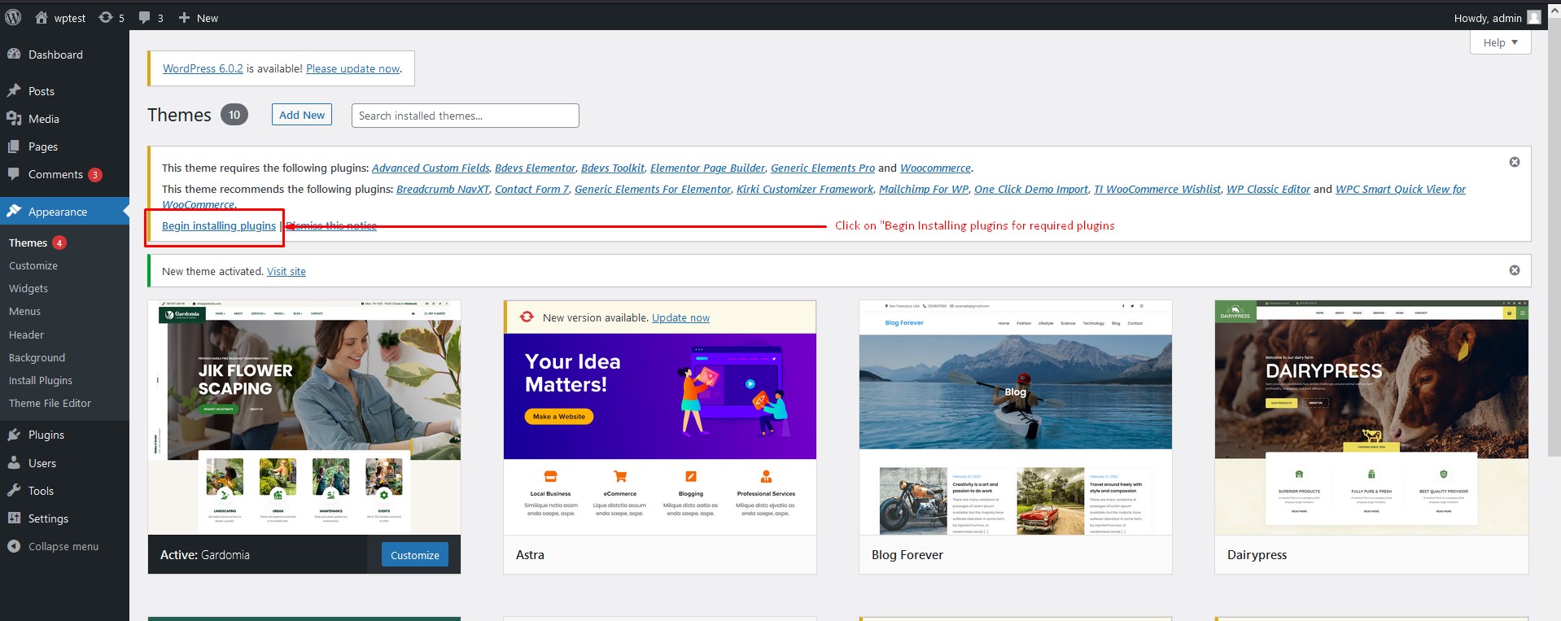Open Kirki Customizer Framework link
This screenshot has width=1561, height=621.
(x=805, y=189)
